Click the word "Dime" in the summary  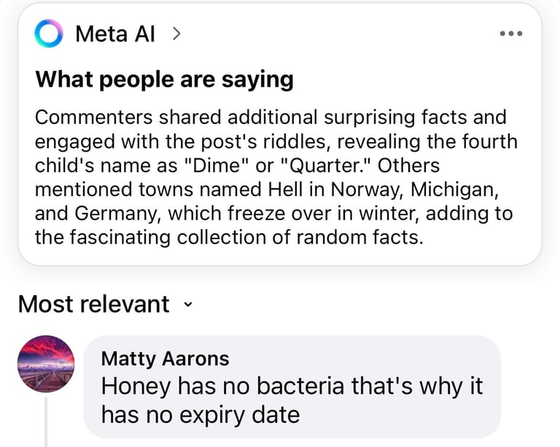coord(217,164)
